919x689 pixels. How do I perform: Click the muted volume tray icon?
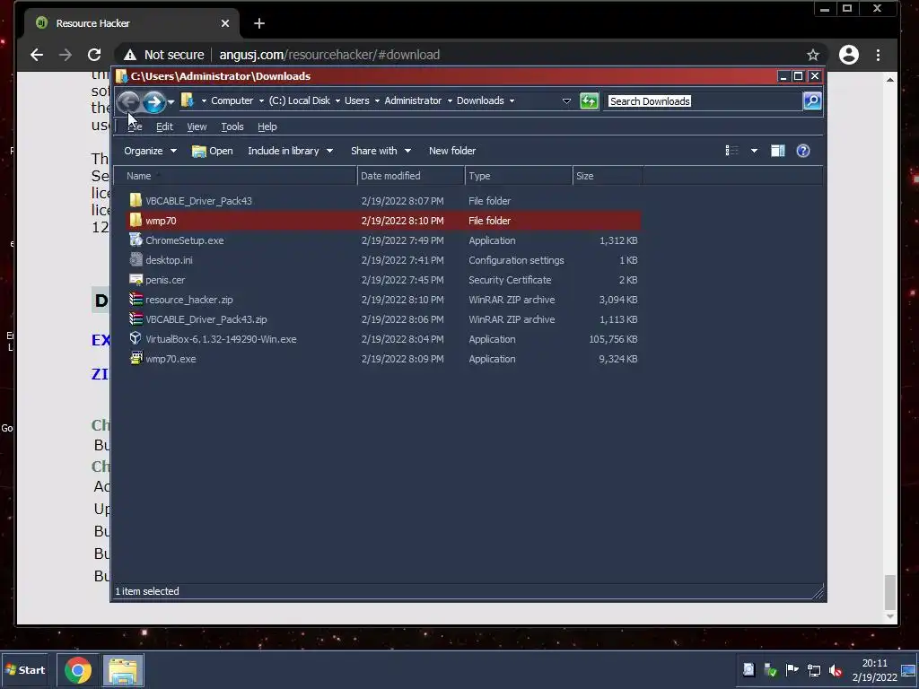[836, 670]
